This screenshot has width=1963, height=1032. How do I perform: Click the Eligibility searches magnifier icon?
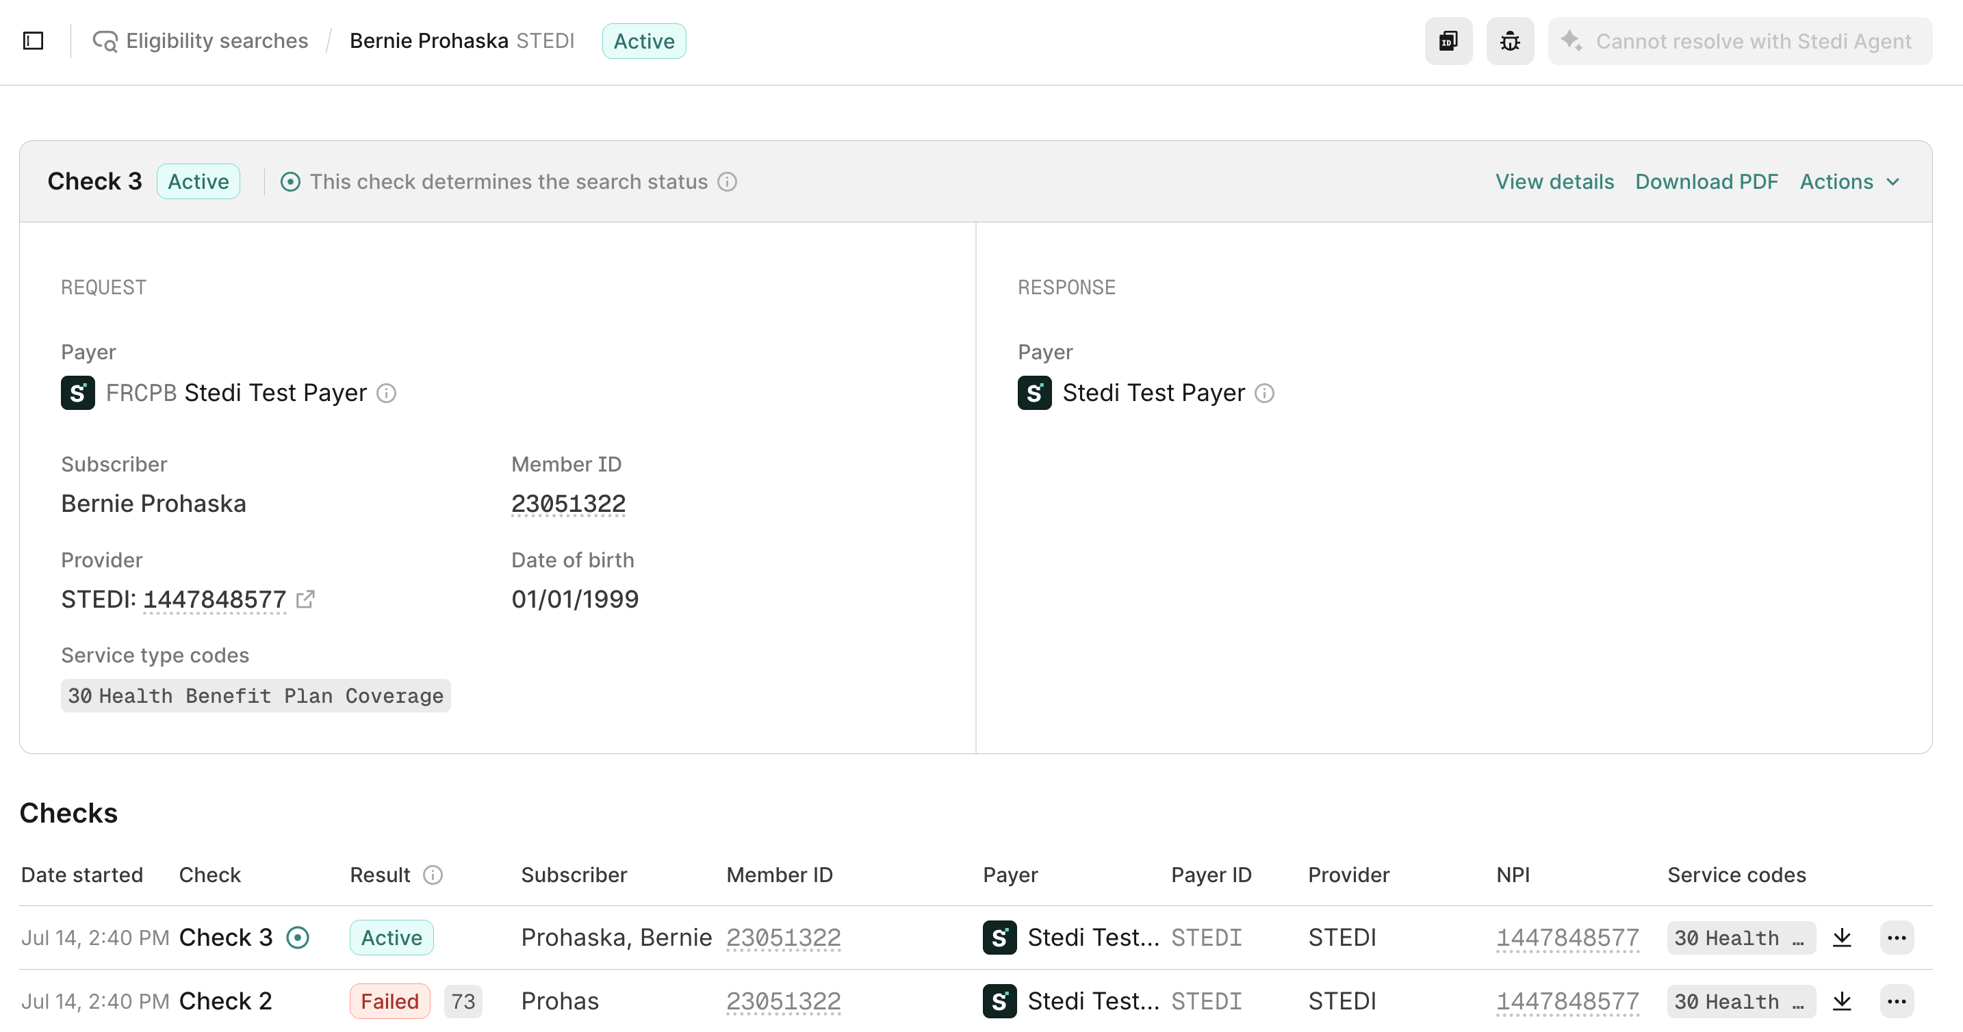click(105, 41)
